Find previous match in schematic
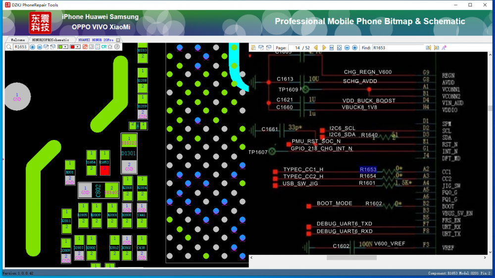This screenshot has height=278, width=495. [x=428, y=47]
